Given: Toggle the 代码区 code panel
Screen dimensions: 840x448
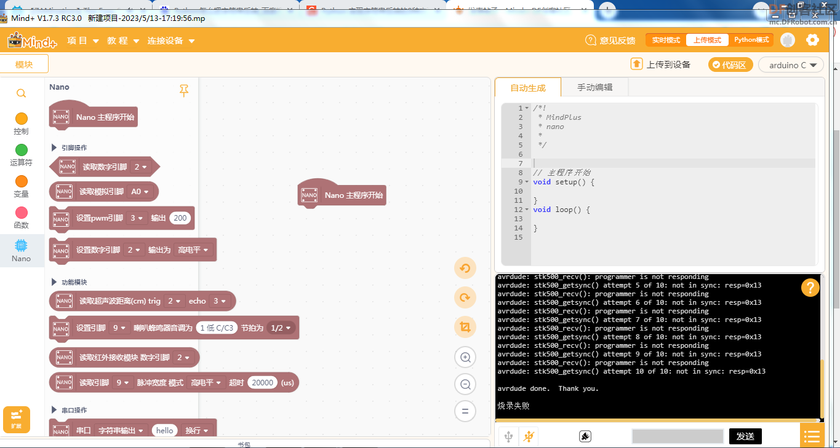Looking at the screenshot, I should click(730, 65).
